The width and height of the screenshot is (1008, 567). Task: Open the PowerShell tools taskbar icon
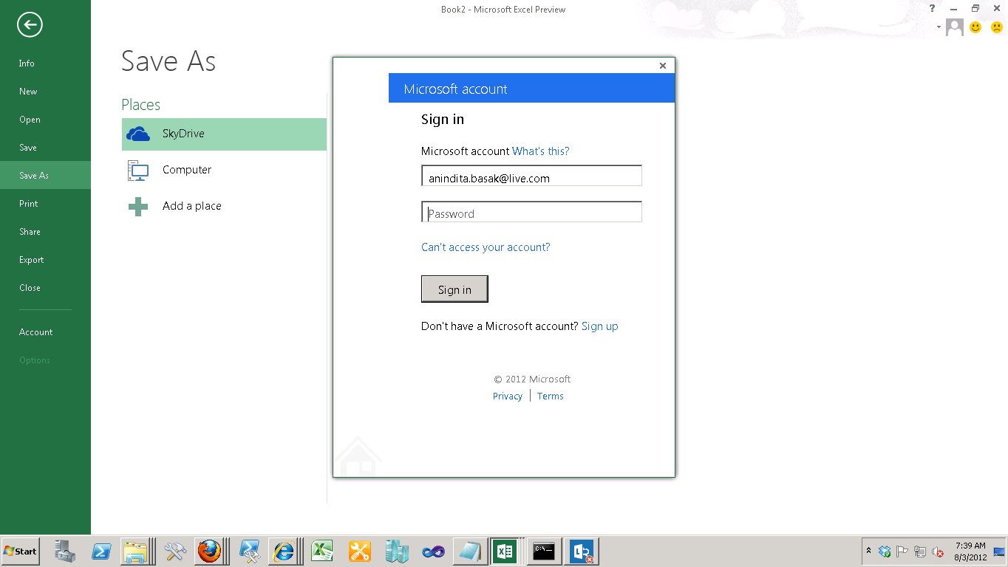coord(249,551)
